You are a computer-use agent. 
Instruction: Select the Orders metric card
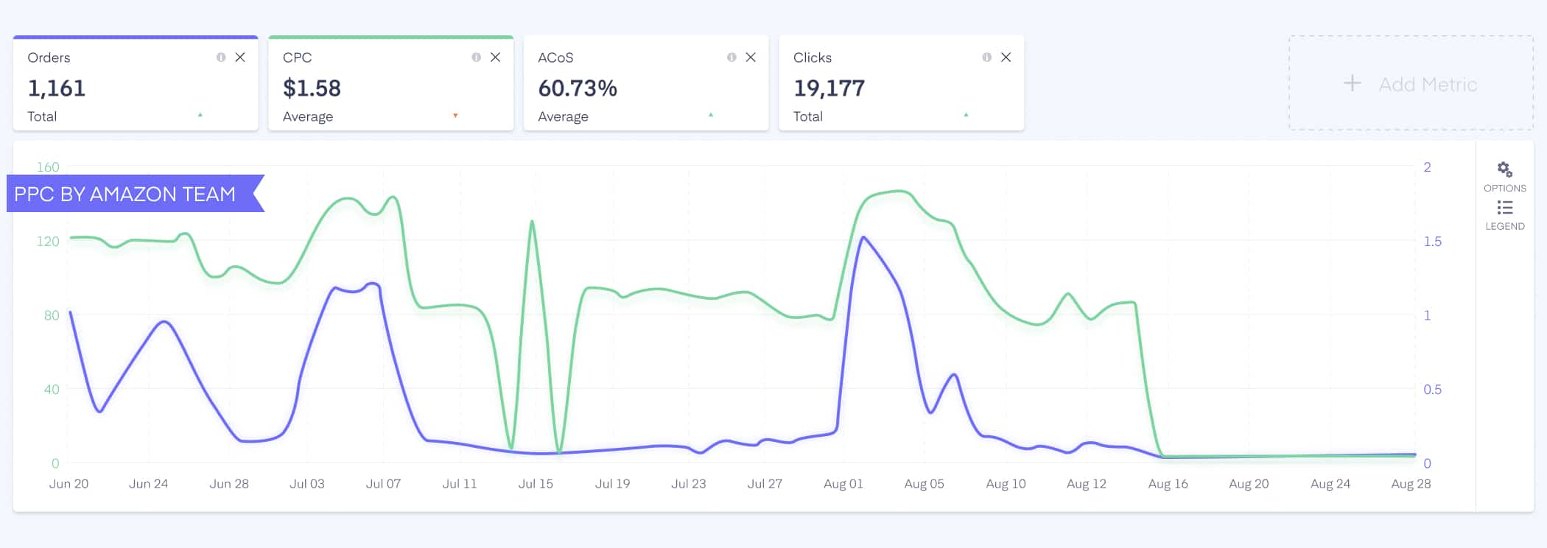[136, 83]
